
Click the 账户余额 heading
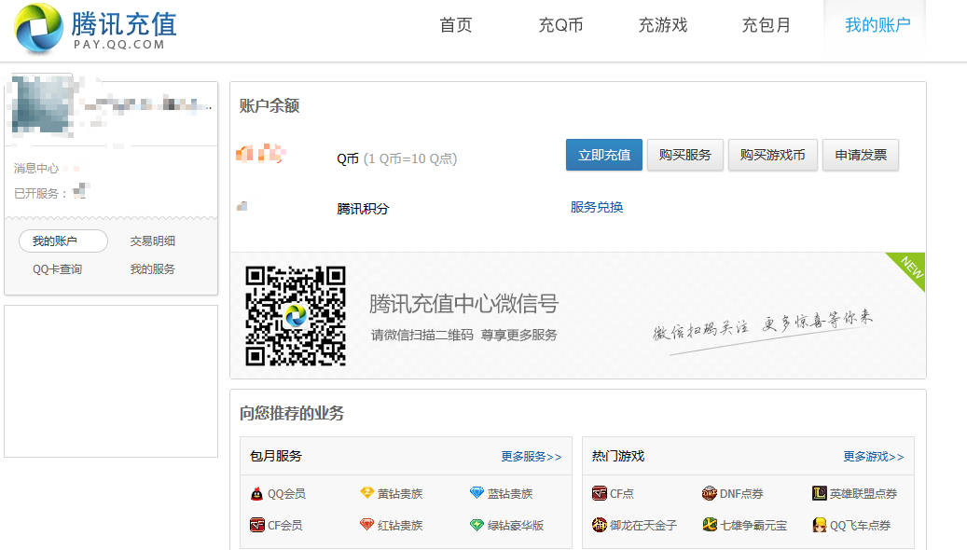tap(269, 106)
